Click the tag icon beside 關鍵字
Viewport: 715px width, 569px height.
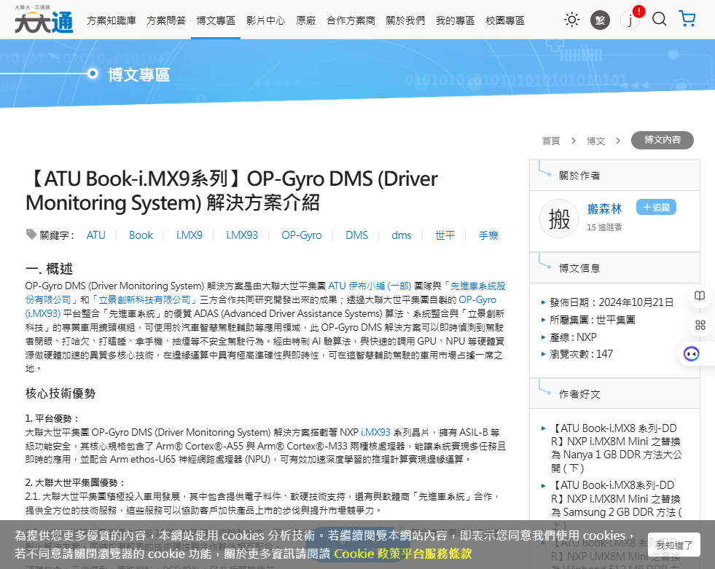(x=31, y=235)
